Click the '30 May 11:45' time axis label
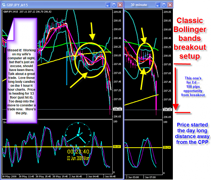 [26, 176]
